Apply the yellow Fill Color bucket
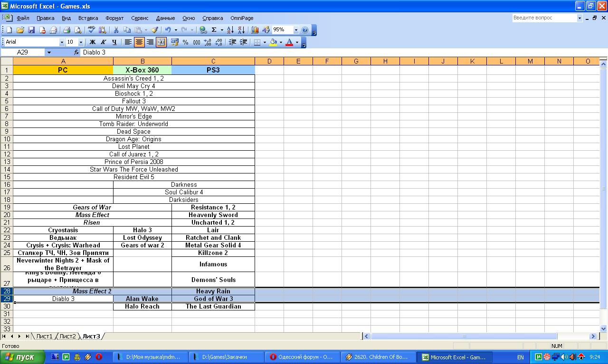Viewport: 608px width, 364px height. [x=273, y=42]
